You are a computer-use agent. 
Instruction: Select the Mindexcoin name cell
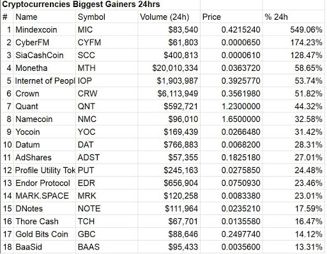tap(45, 29)
